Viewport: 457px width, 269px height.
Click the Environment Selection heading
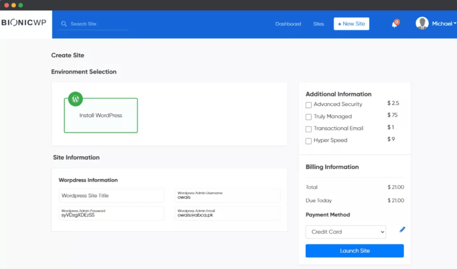pos(84,72)
